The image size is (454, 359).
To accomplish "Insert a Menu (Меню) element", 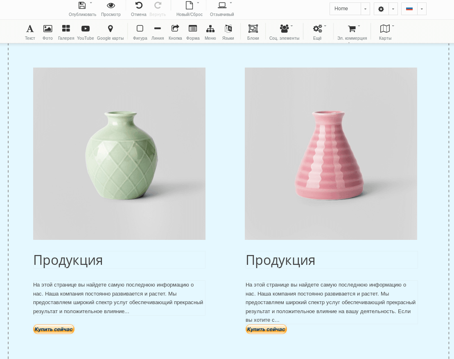I will coord(210,32).
